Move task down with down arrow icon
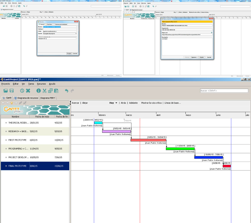 click(x=16, y=103)
